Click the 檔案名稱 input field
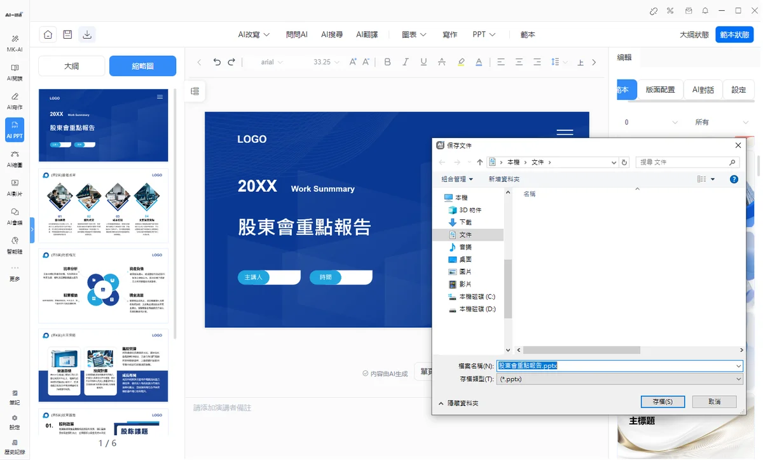This screenshot has height=460, width=763. point(615,366)
